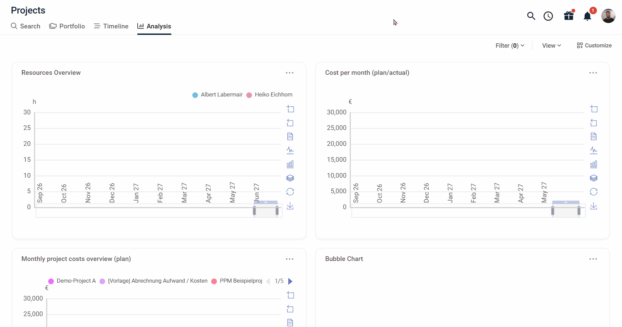Click the Projects page heading
The image size is (622, 327).
point(28,10)
